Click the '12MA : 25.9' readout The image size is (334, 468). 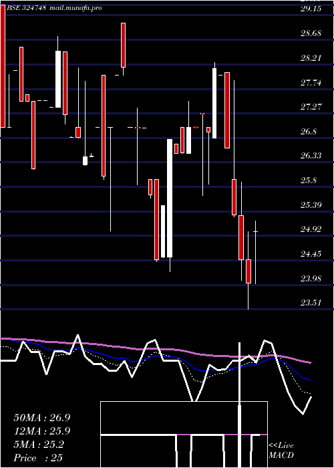tap(41, 431)
